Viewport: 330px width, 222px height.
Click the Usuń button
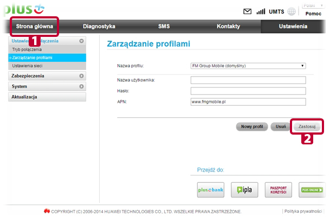coord(281,126)
